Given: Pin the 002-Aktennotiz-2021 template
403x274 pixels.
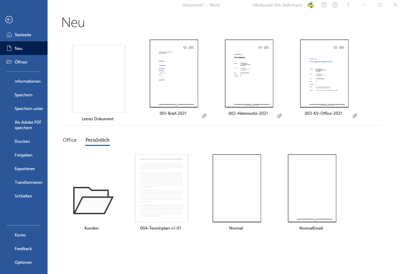Looking at the screenshot, I should click(279, 116).
